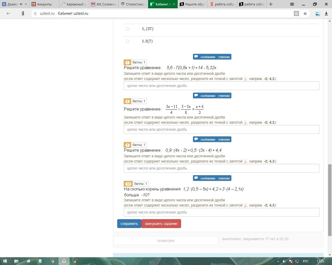Click завершить задание button
Image resolution: width=332 pixels, height=265 pixels.
[161, 224]
